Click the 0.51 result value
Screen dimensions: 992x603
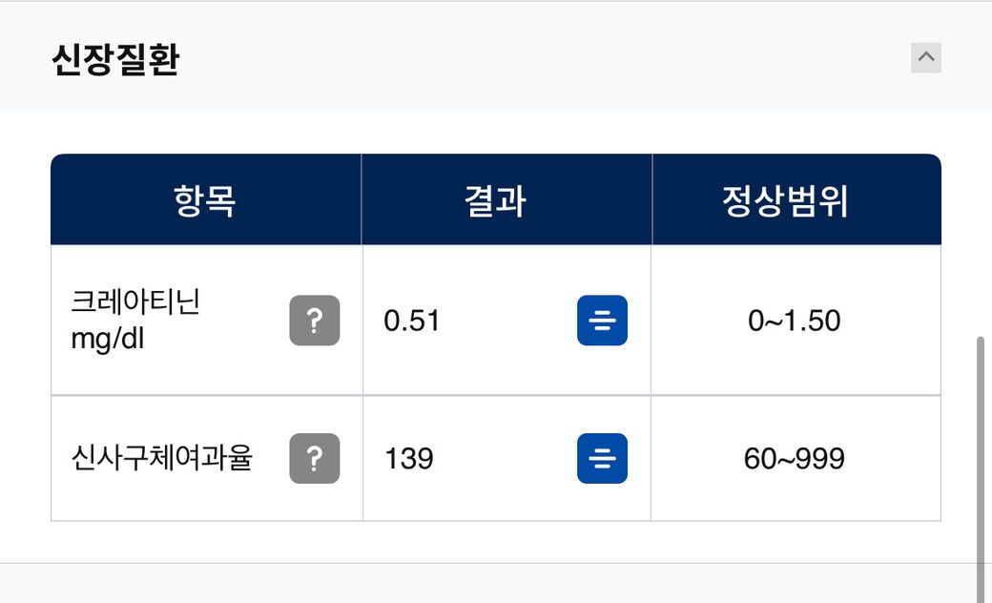pyautogui.click(x=412, y=321)
